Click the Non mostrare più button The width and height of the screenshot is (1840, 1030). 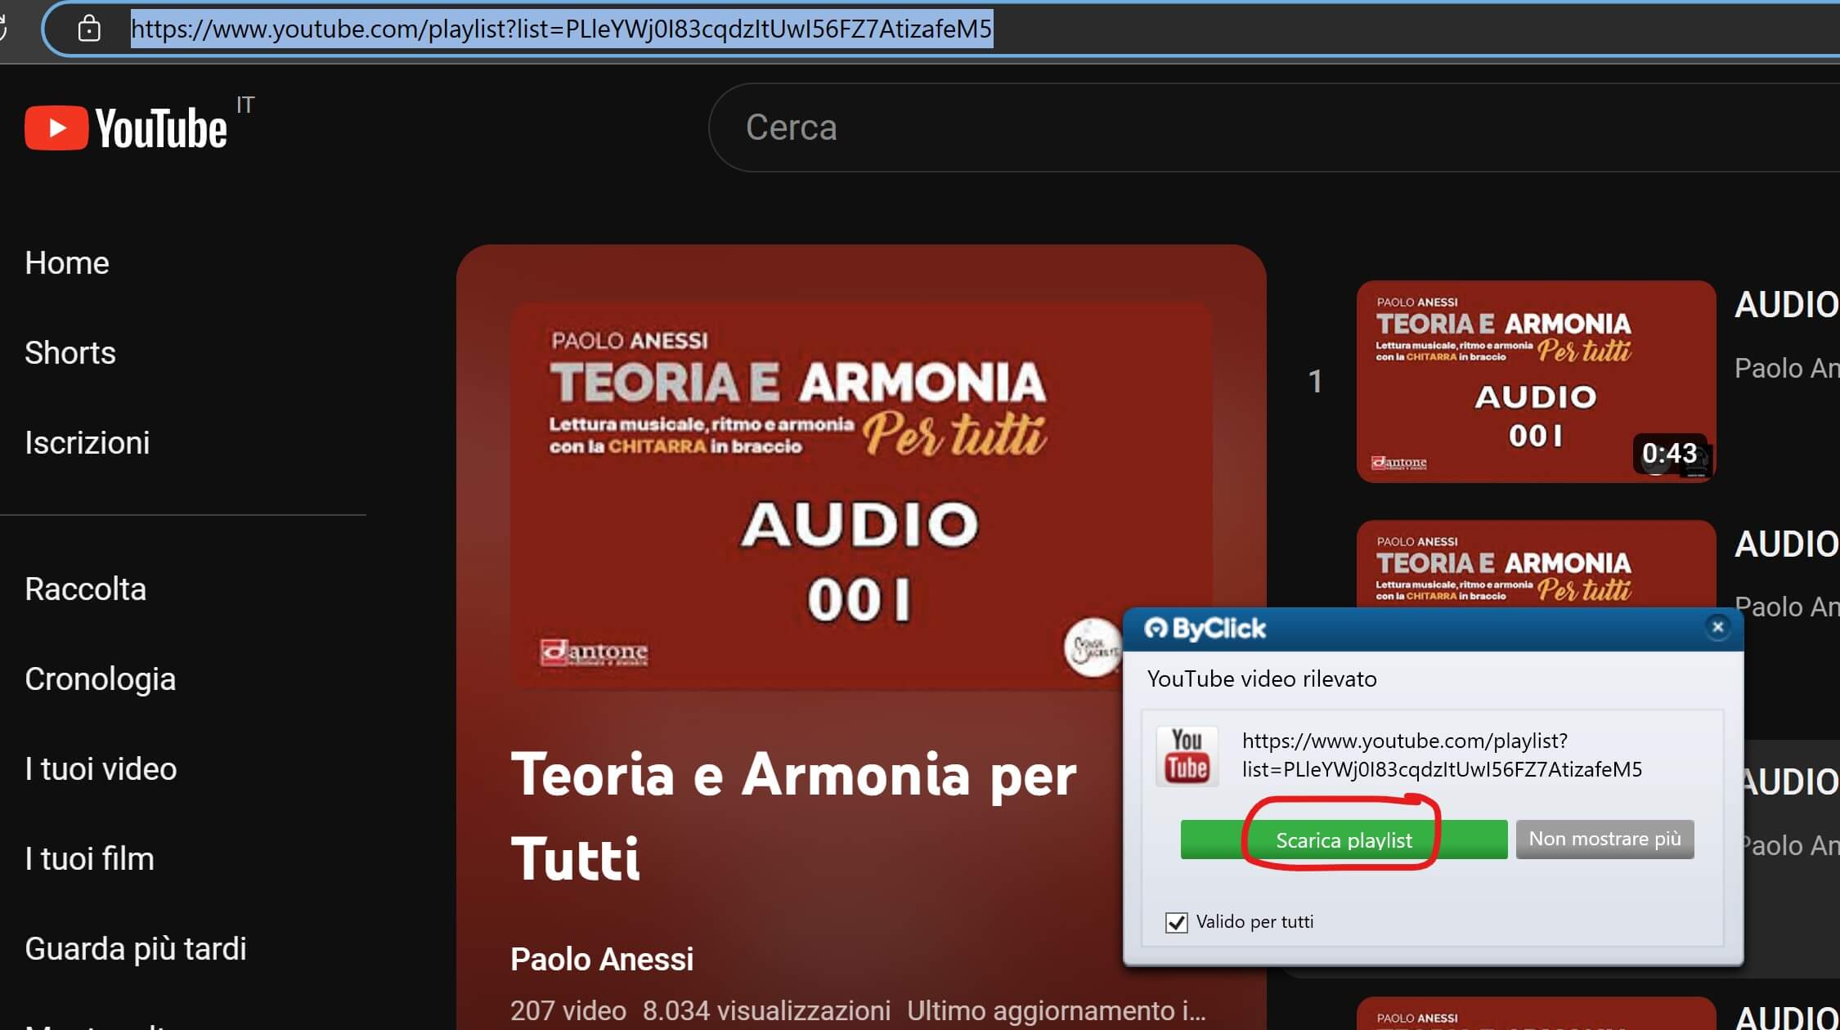(1604, 840)
